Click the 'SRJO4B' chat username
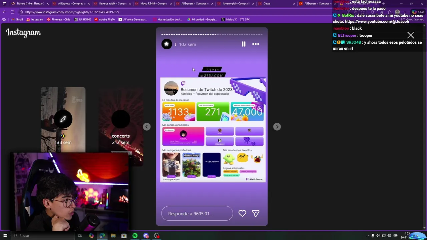Image resolution: width=427 pixels, height=240 pixels. click(x=354, y=42)
